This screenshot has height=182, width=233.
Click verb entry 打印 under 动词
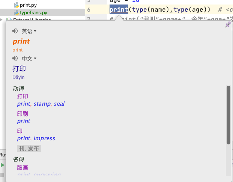(23, 97)
